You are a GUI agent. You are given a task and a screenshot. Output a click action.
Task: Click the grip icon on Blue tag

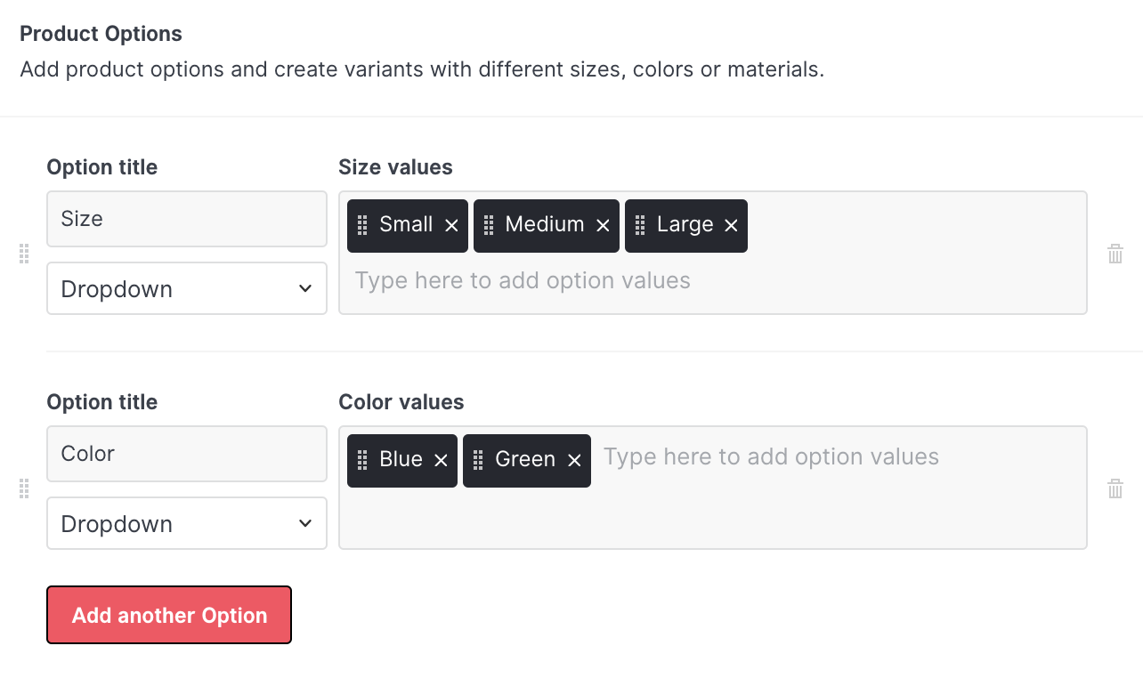(362, 460)
